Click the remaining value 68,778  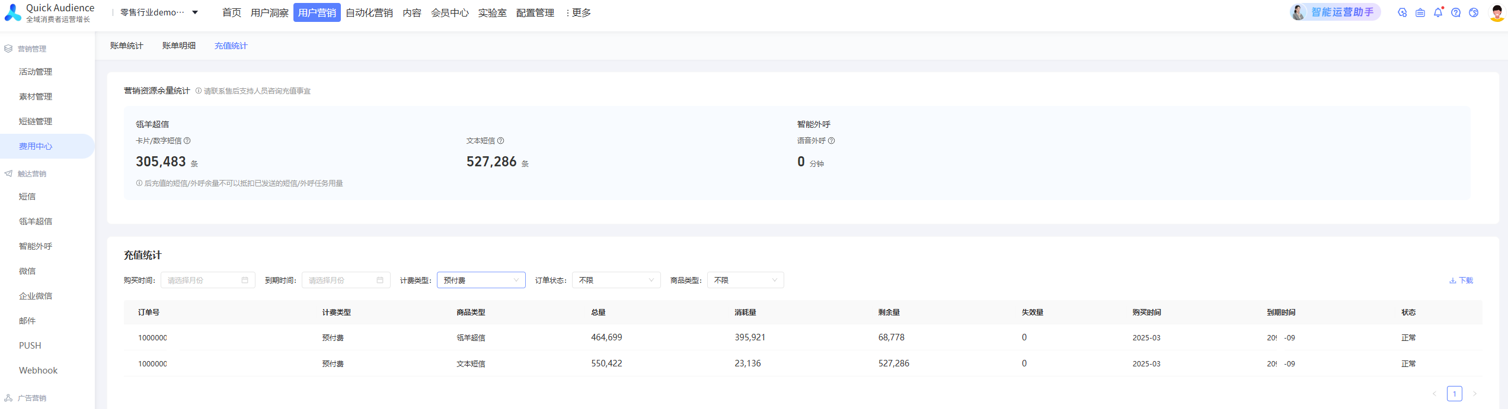coord(892,337)
